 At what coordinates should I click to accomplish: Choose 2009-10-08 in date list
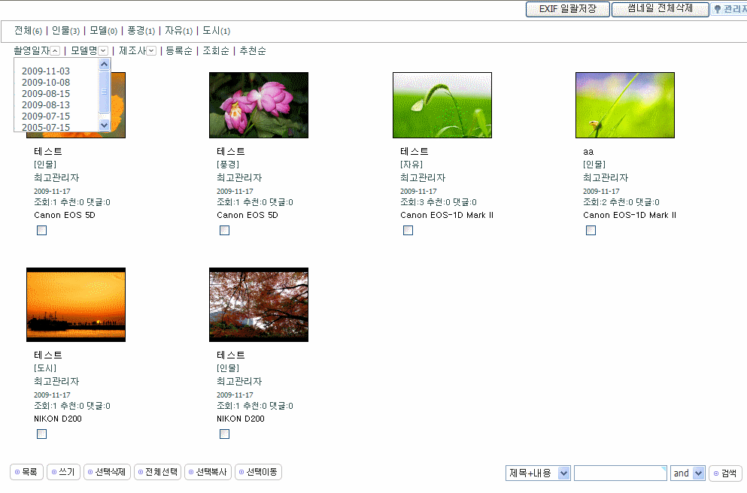[46, 83]
